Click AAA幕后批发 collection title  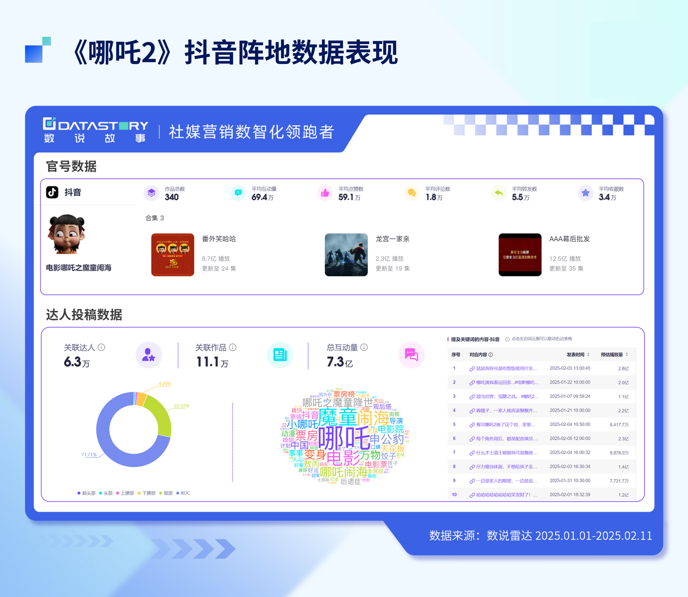pyautogui.click(x=570, y=239)
